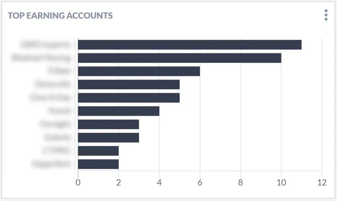Viewport: 337px width, 201px height.
Task: Select the lower bar with value 5
Action: click(x=129, y=98)
